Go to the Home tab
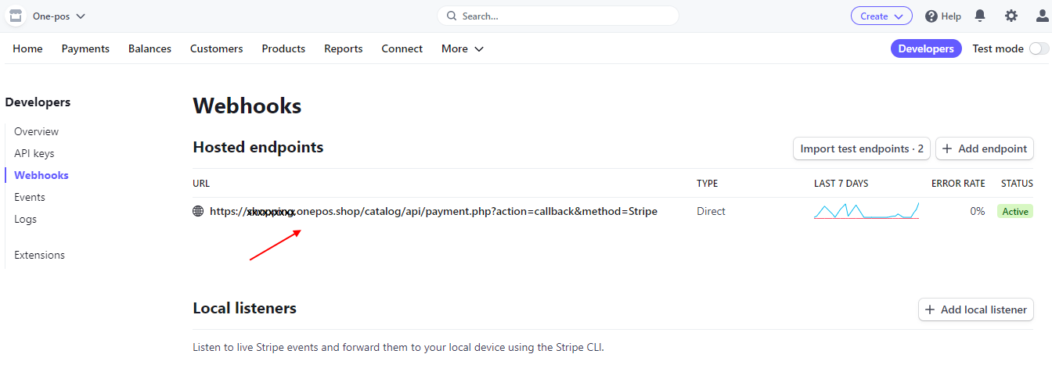The height and width of the screenshot is (372, 1052). point(27,48)
